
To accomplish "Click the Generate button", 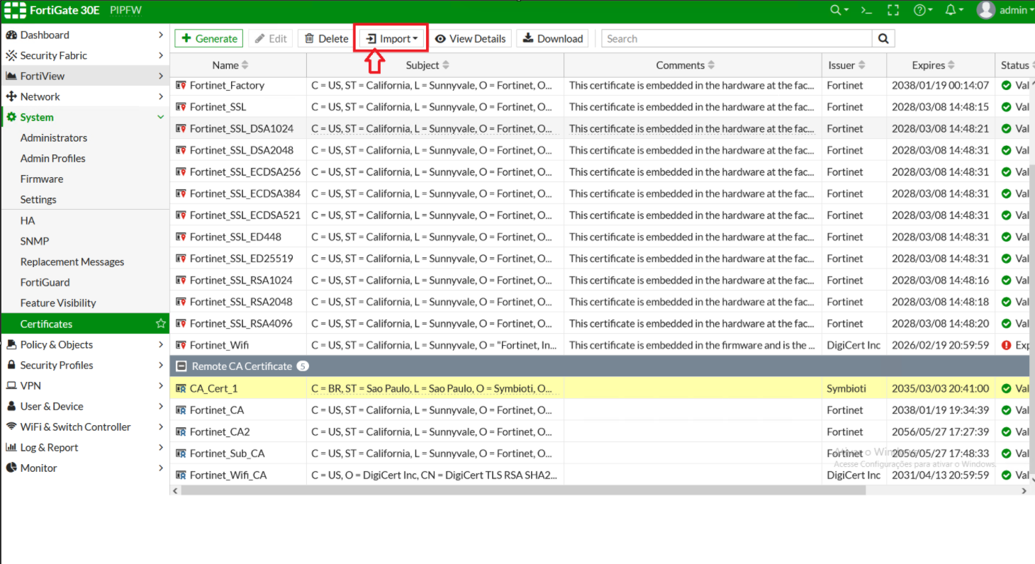I will tap(209, 39).
